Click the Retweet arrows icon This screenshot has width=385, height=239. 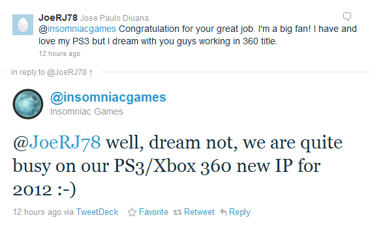click(x=177, y=212)
